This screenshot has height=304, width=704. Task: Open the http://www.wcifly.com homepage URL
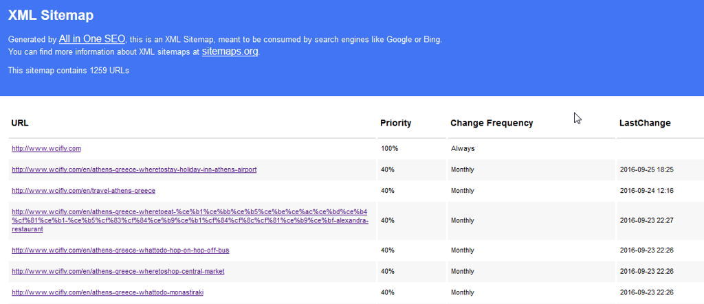pos(47,148)
